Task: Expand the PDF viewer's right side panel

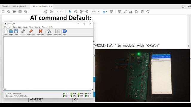Action: (x=190, y=59)
